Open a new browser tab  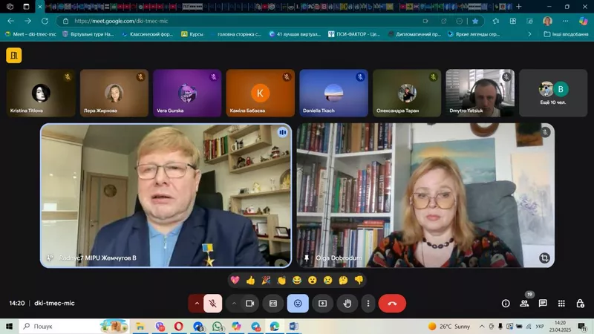click(x=518, y=7)
